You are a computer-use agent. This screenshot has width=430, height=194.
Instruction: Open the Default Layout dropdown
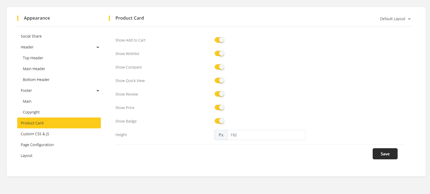395,19
